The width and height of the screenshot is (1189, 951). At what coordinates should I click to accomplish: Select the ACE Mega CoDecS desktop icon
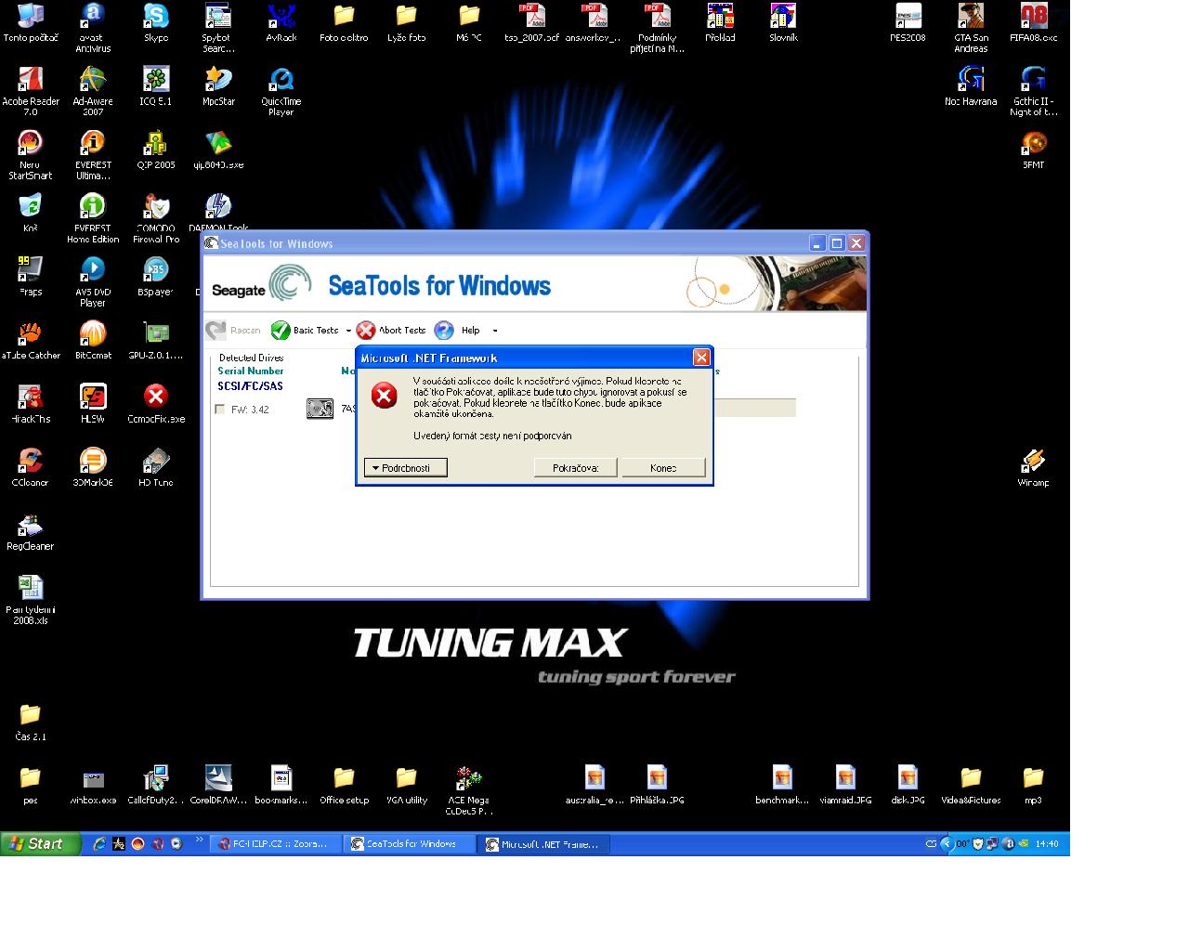click(x=467, y=789)
